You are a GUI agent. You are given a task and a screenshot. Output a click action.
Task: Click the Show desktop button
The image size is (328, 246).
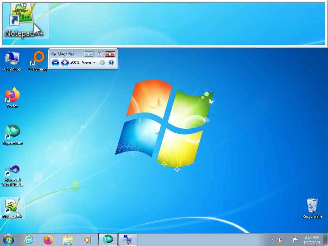coord(326,240)
